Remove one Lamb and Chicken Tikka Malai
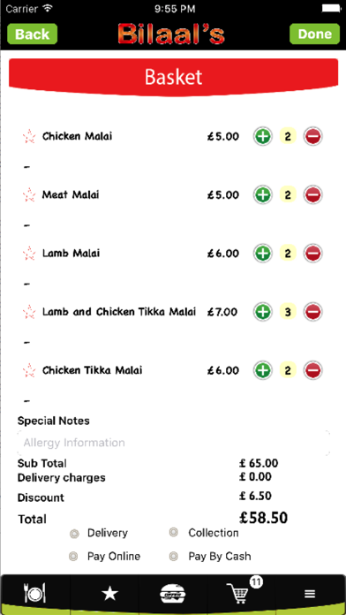The width and height of the screenshot is (346, 615). [312, 312]
